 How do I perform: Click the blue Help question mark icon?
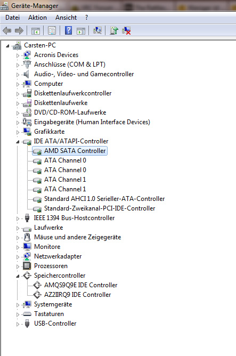[x=68, y=30]
